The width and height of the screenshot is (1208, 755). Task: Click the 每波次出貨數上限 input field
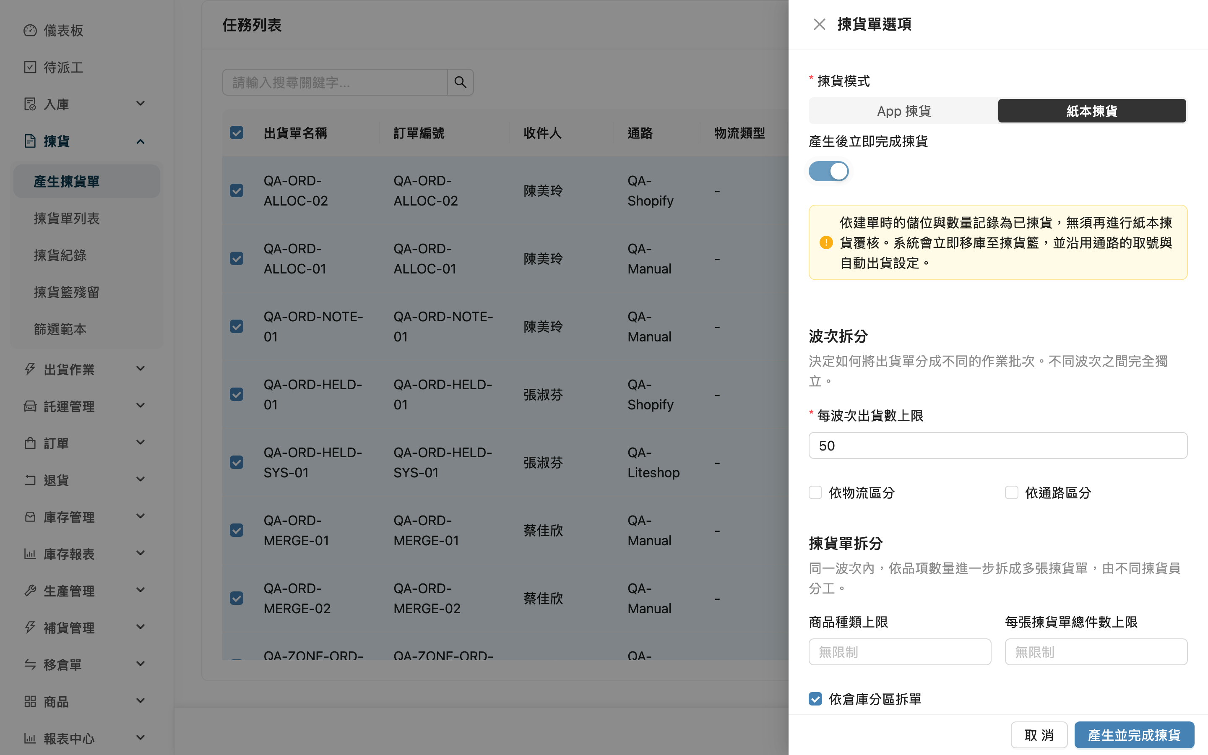[x=998, y=445]
